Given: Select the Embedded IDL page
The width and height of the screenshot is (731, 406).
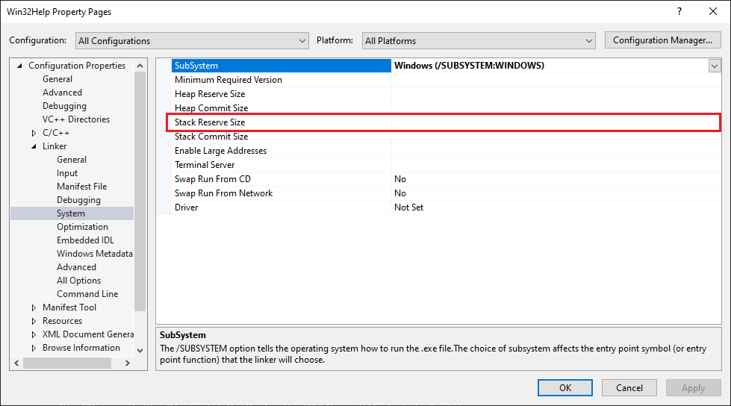Looking at the screenshot, I should click(85, 240).
